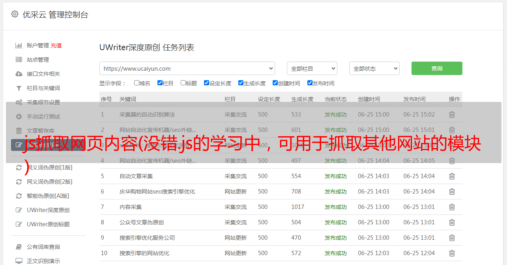Open the 全部栏目 dropdown
The height and width of the screenshot is (265, 507).
click(x=312, y=68)
